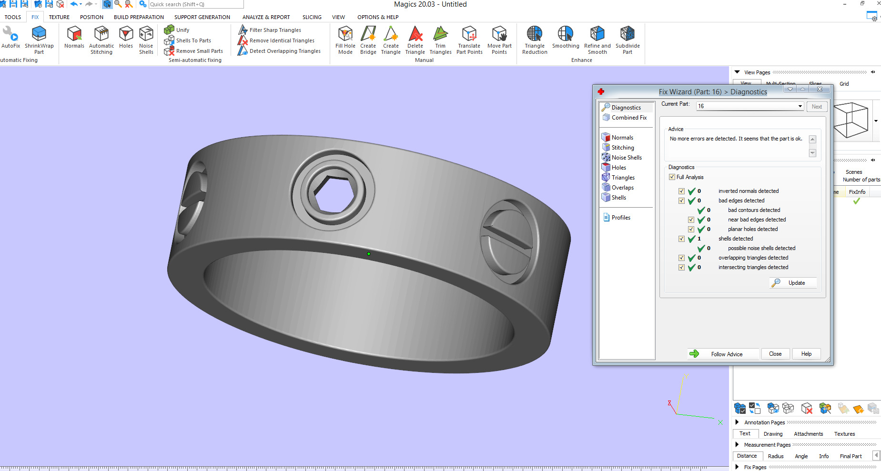
Task: Open Refine and Smooth
Action: (x=597, y=40)
